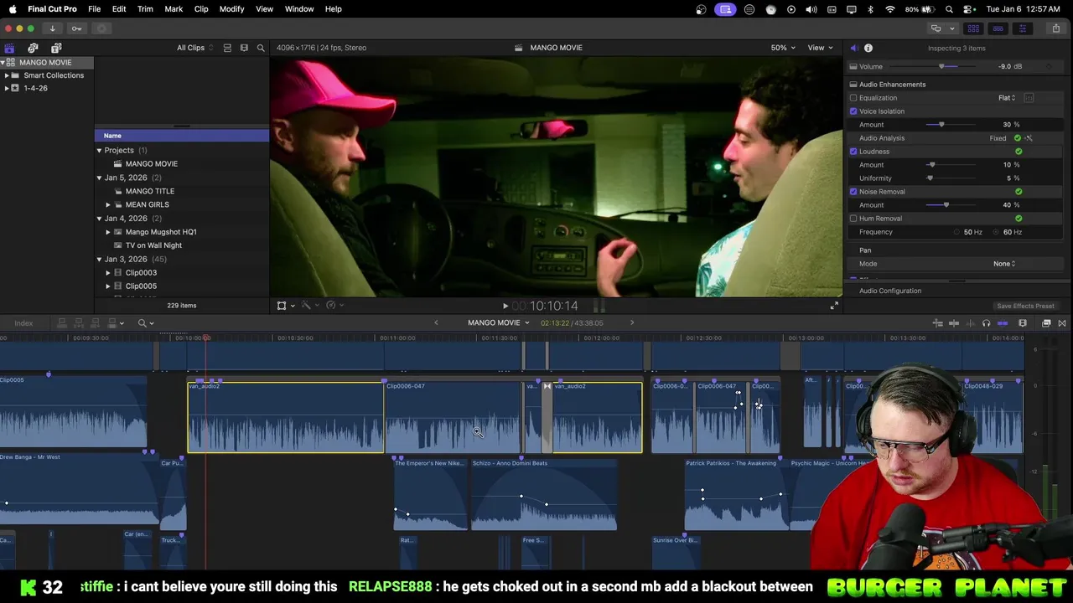
Task: Open the Mark menu
Action: 174,8
